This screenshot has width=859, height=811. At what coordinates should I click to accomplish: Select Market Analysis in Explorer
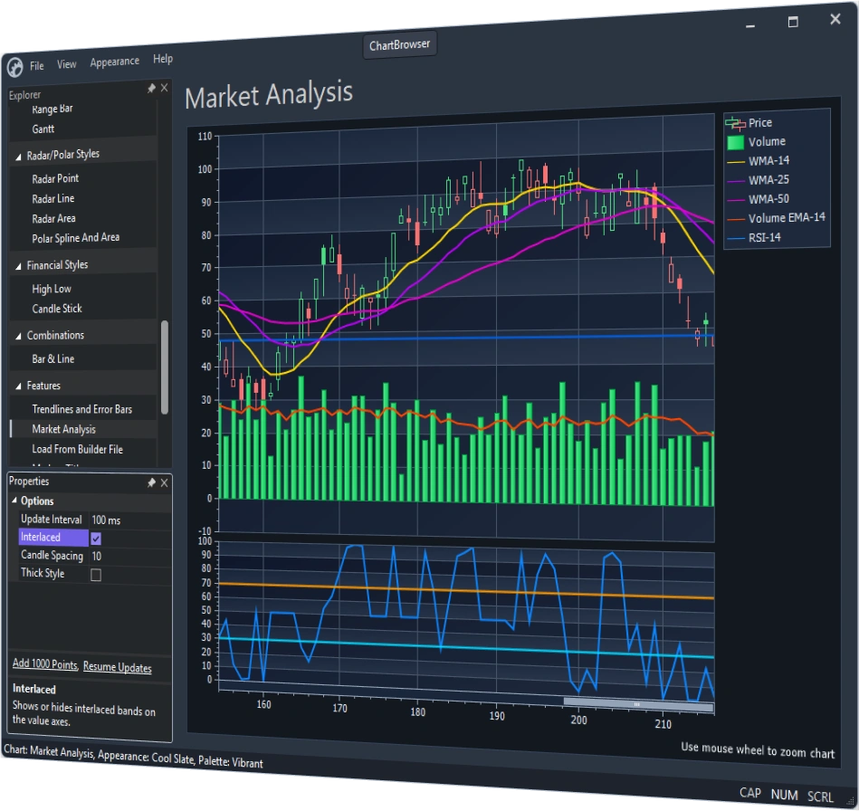click(63, 429)
